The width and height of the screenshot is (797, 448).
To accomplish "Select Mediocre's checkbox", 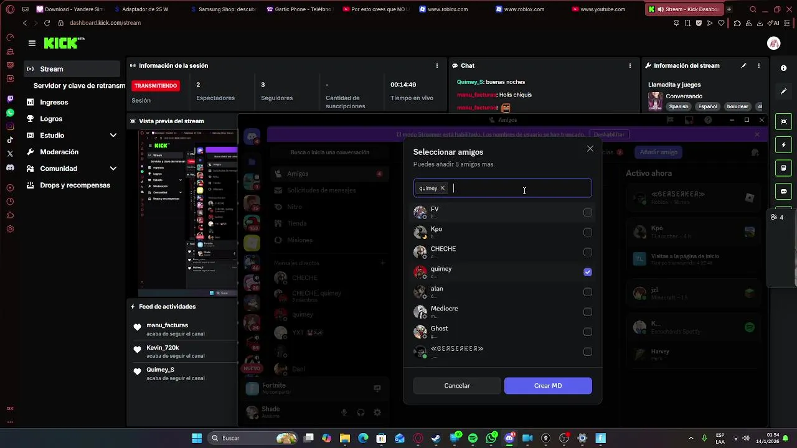I will pos(587,312).
